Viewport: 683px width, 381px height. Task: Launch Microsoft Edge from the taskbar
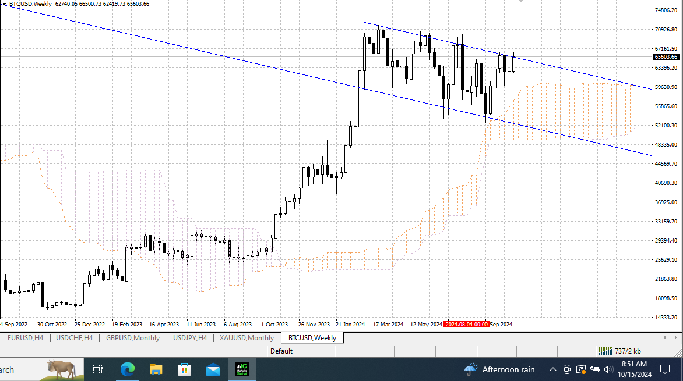coord(127,370)
